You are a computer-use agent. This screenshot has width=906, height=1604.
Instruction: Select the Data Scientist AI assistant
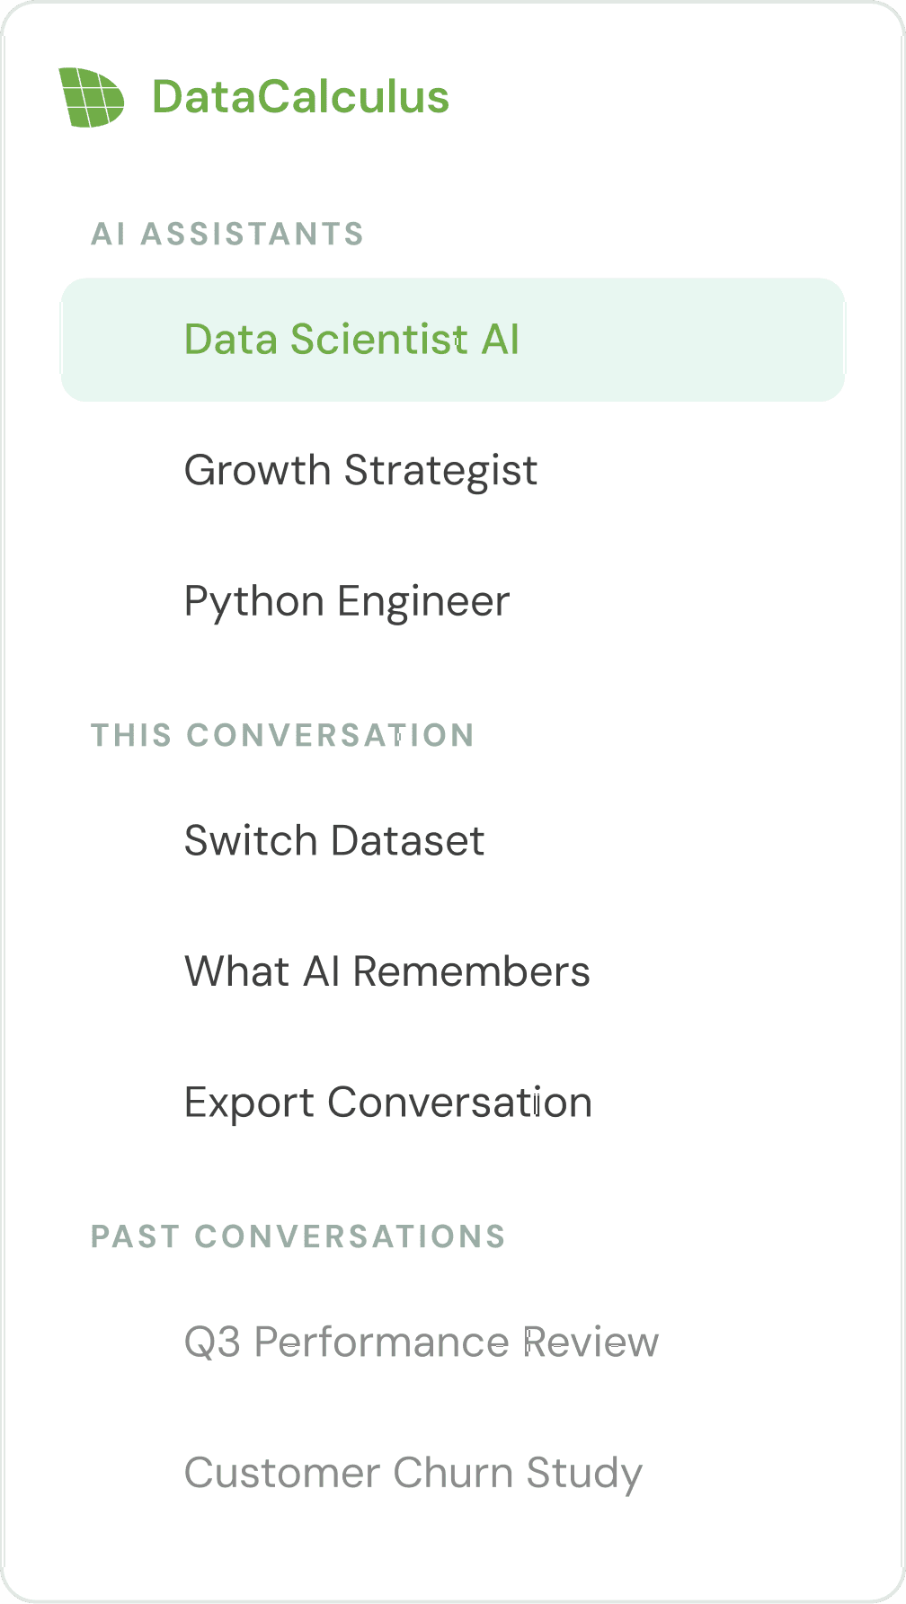click(453, 340)
